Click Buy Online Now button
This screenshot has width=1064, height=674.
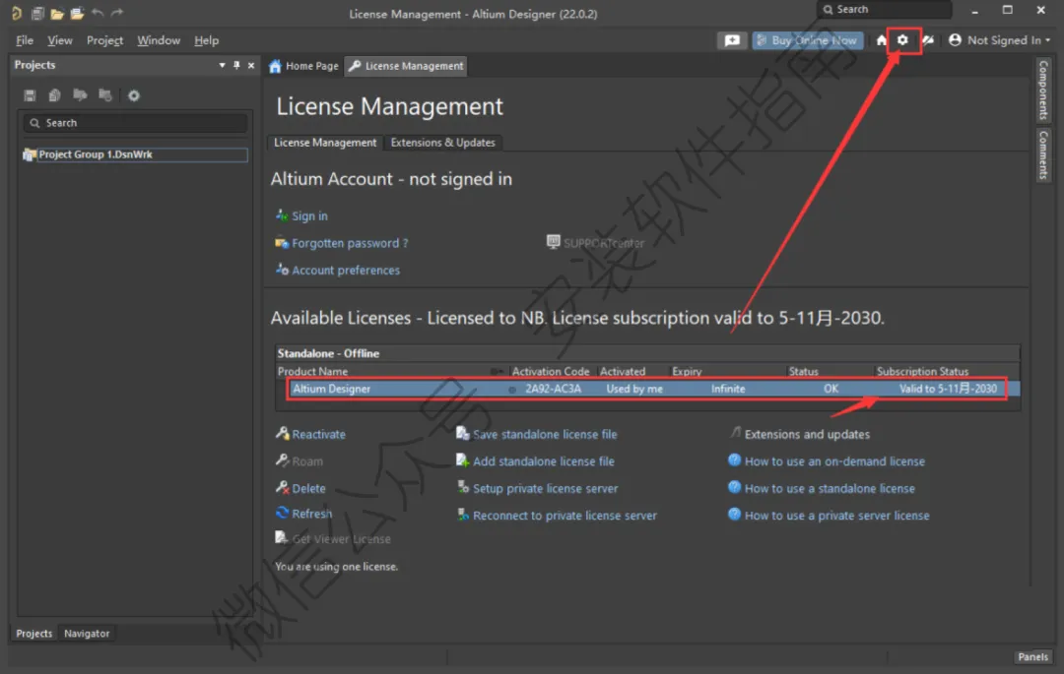pyautogui.click(x=808, y=40)
